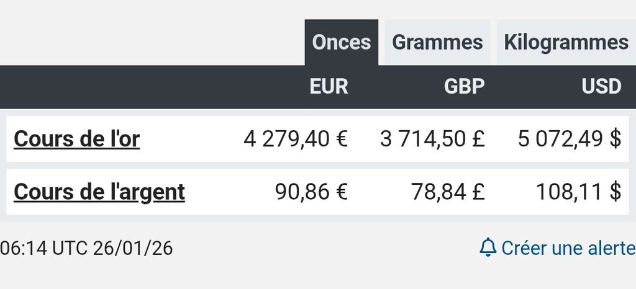
Task: Click the silver price 108,11 $
Action: click(x=578, y=192)
